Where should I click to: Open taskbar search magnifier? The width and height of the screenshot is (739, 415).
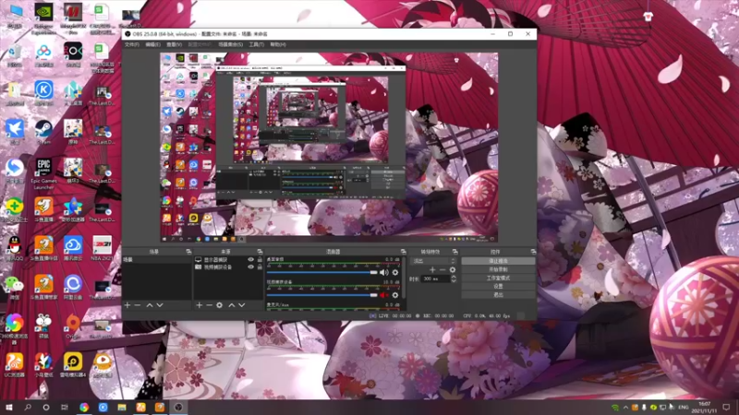(x=28, y=407)
